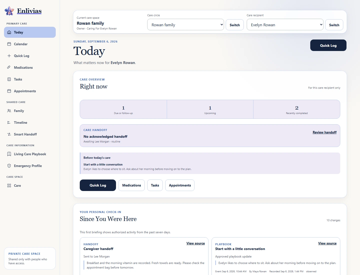Image resolution: width=360 pixels, height=275 pixels.
Task: Open the Care recipient dropdown
Action: [x=285, y=24]
